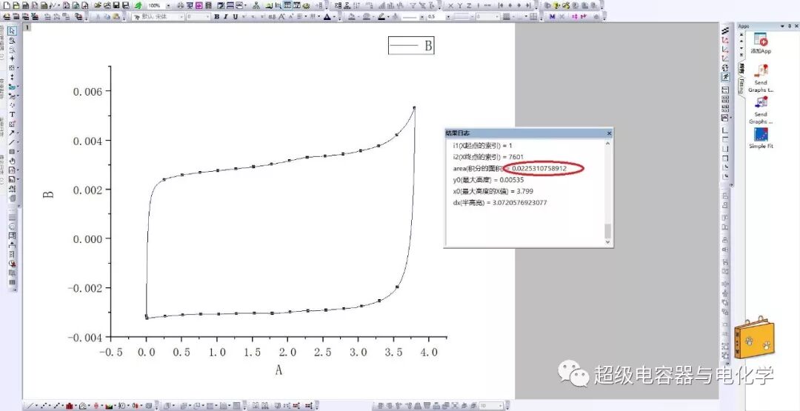Click the X axis title A
Image resolution: width=800 pixels, height=411 pixels.
(279, 370)
